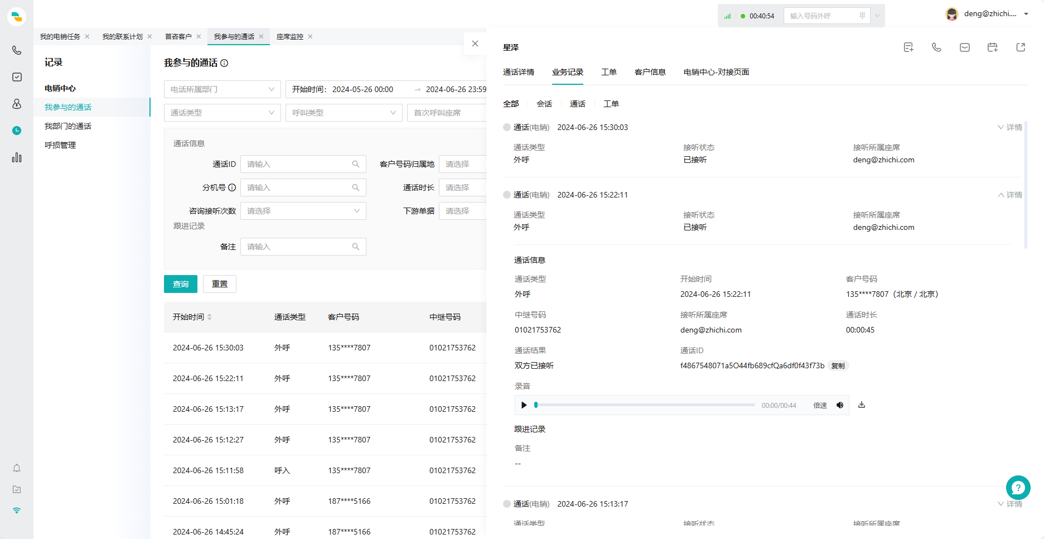The height and width of the screenshot is (539, 1044).
Task: Copy the call ID with 复制 button
Action: point(838,366)
